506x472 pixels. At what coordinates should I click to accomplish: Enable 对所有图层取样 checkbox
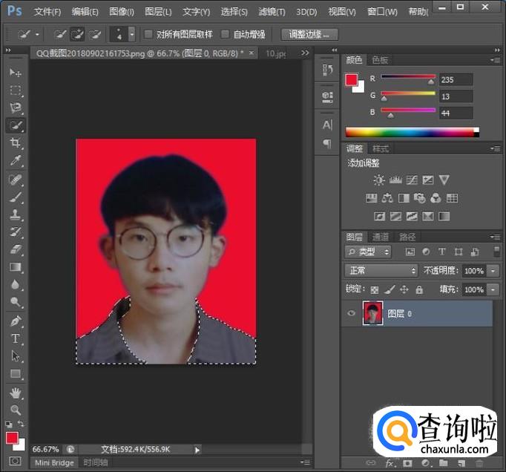pyautogui.click(x=148, y=34)
